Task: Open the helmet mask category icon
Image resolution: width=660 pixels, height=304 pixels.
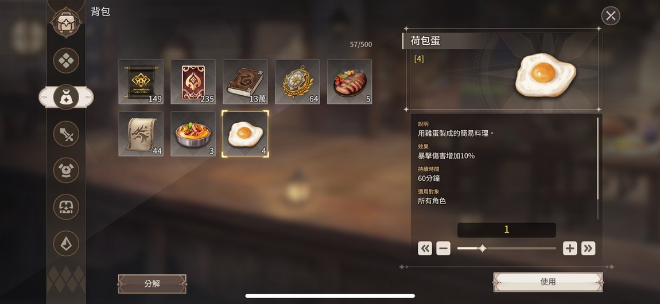Action: click(66, 207)
